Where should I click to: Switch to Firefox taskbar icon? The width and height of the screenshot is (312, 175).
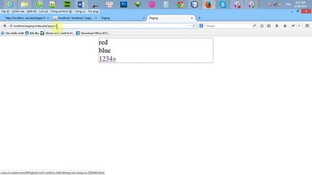(x=209, y=4)
